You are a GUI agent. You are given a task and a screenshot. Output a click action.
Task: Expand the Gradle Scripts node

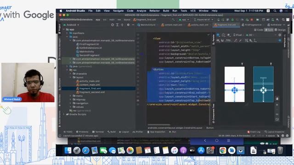[63, 114]
